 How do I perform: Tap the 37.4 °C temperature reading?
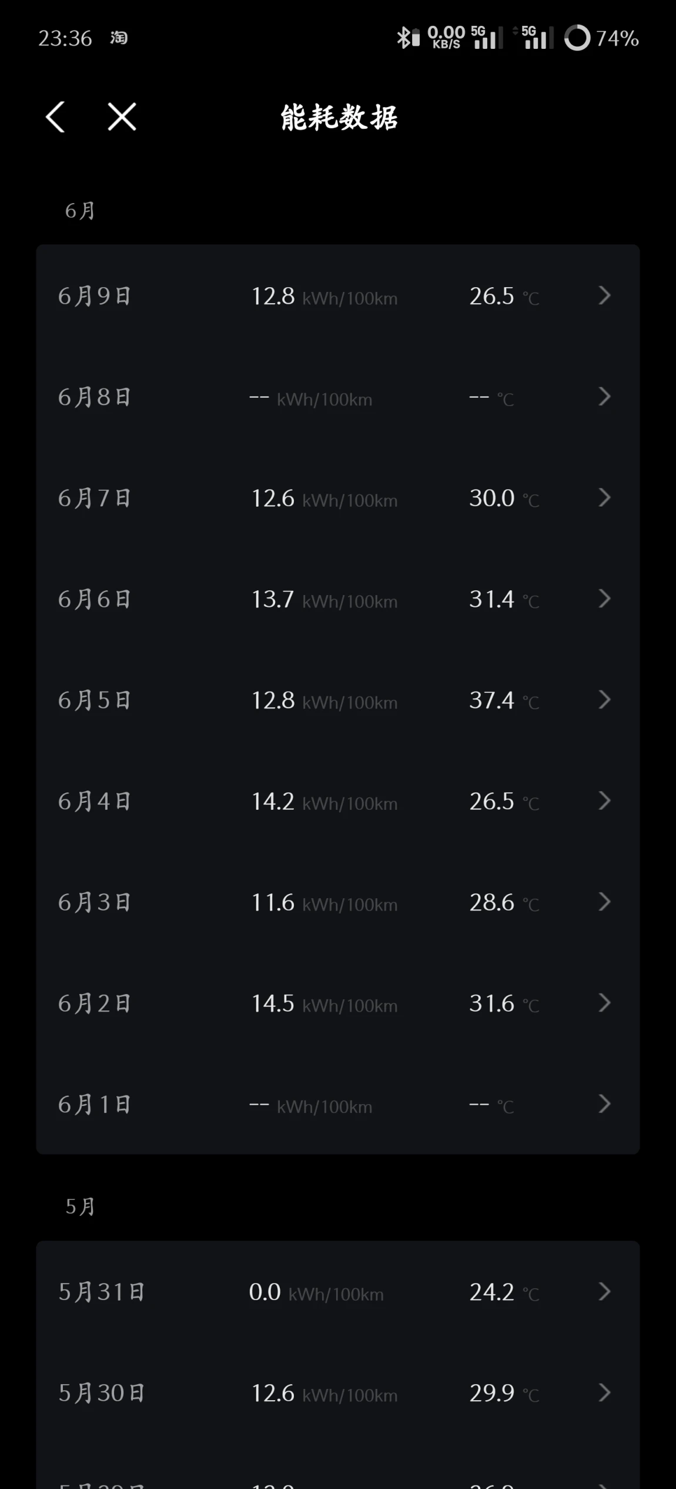click(x=504, y=700)
